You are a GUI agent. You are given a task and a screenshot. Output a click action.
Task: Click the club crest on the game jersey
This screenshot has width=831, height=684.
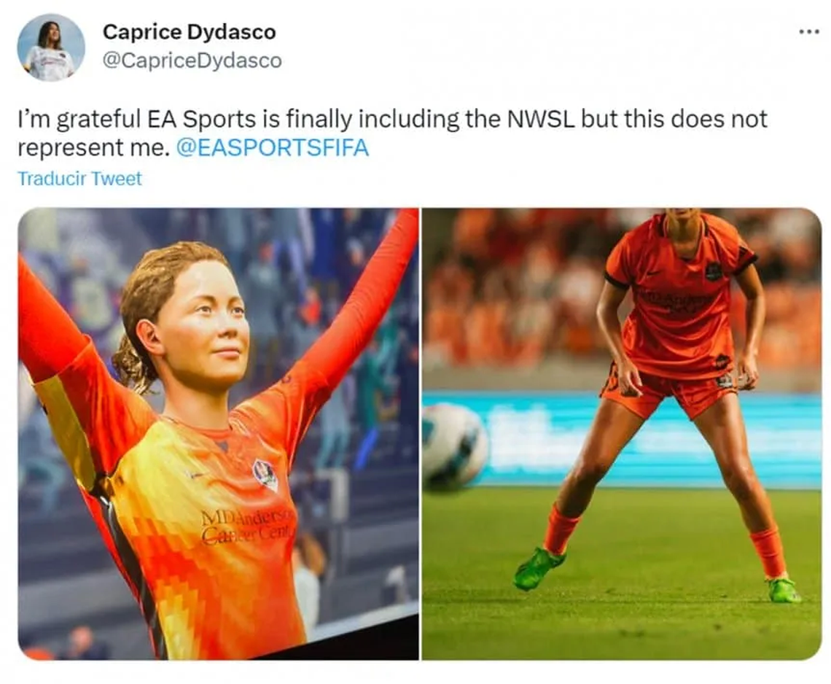(265, 475)
